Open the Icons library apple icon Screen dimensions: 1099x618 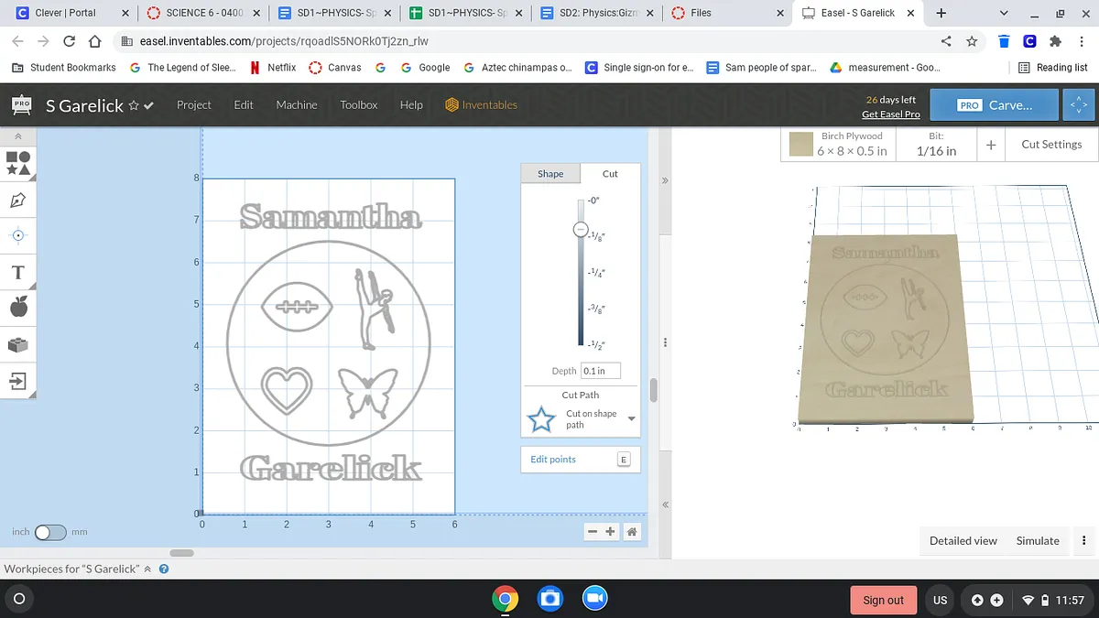tap(18, 308)
